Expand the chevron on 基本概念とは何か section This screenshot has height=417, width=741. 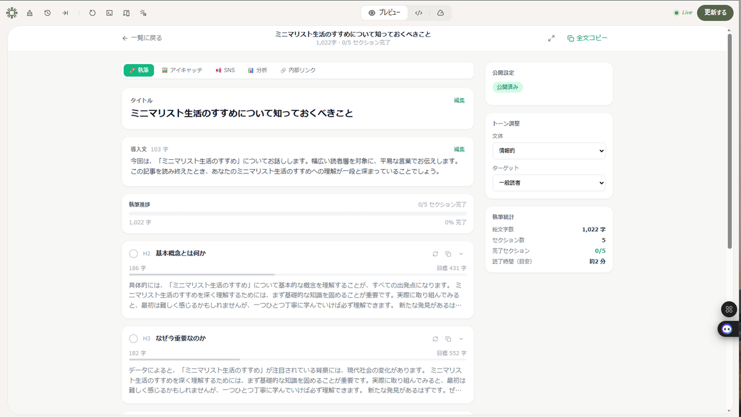[460, 253]
